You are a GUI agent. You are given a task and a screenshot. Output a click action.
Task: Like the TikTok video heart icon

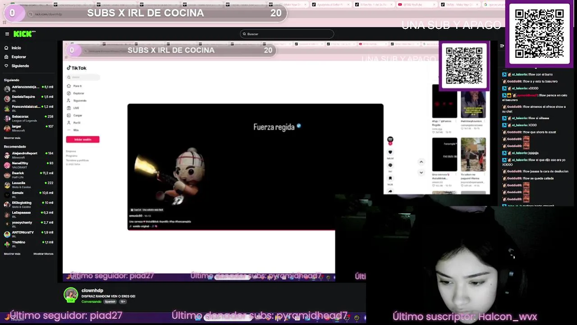(390, 152)
